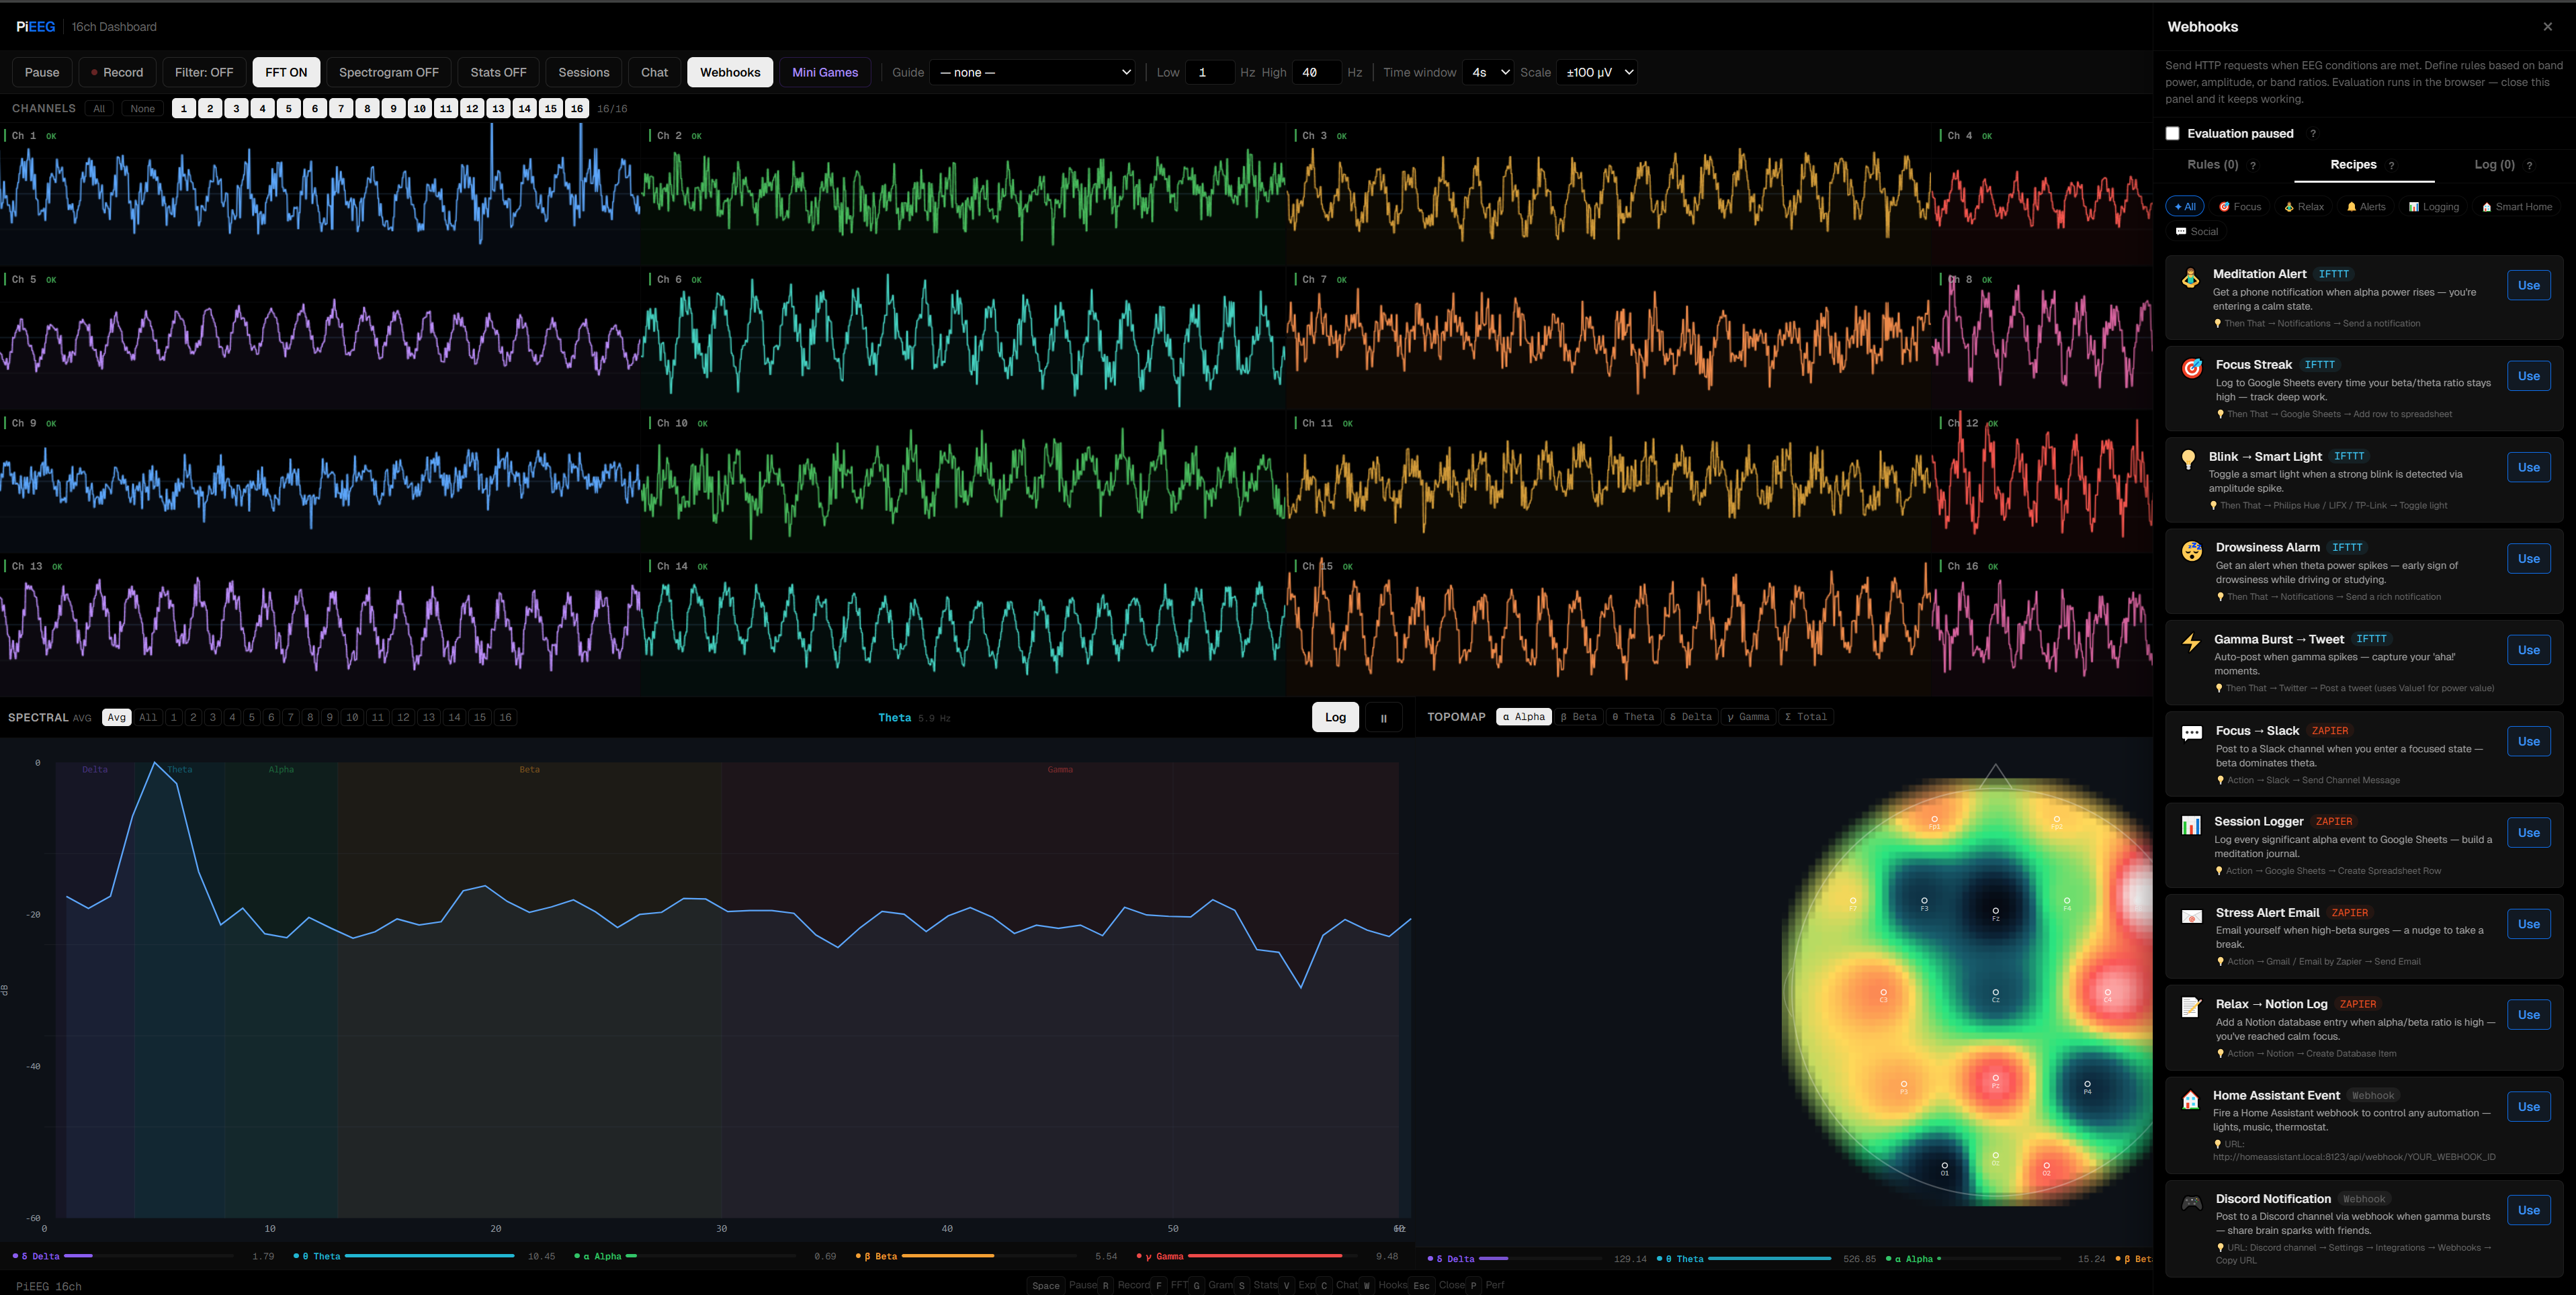The height and width of the screenshot is (1295, 2576).
Task: Click the house icon on Home Assistant Event
Action: pyautogui.click(x=2191, y=1099)
